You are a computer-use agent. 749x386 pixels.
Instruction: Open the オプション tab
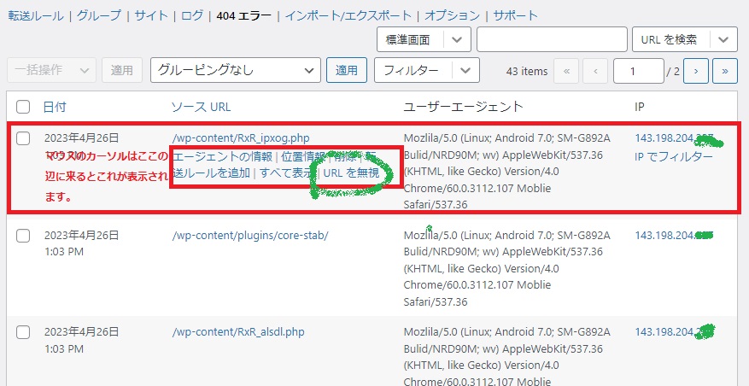tap(453, 15)
